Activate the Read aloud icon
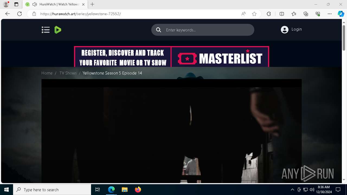The image size is (347, 195). pyautogui.click(x=243, y=14)
